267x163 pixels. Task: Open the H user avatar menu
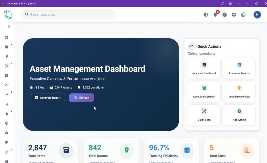pos(257,15)
